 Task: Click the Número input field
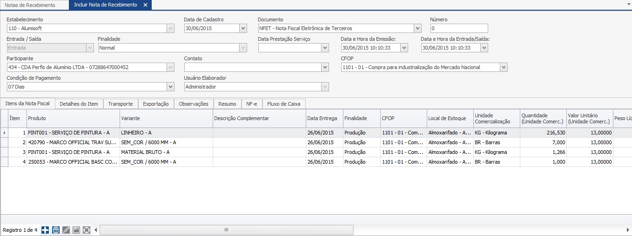(459, 28)
